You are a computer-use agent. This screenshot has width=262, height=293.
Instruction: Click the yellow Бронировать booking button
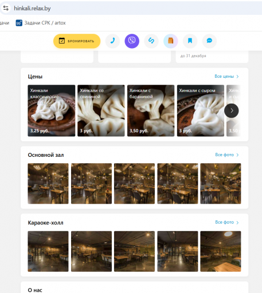(x=77, y=41)
